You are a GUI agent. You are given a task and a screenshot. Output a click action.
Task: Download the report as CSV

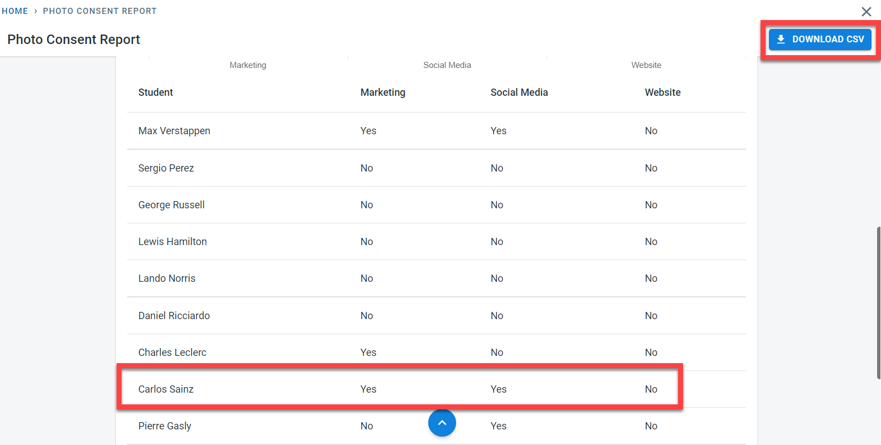coord(820,40)
